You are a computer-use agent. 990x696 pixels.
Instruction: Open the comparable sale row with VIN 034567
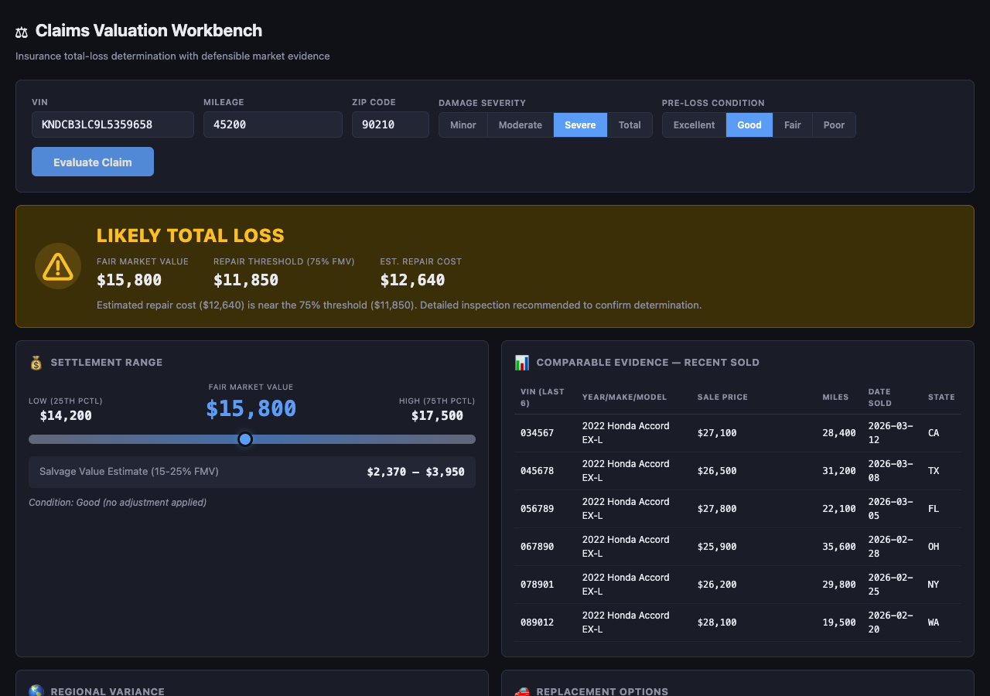point(736,432)
